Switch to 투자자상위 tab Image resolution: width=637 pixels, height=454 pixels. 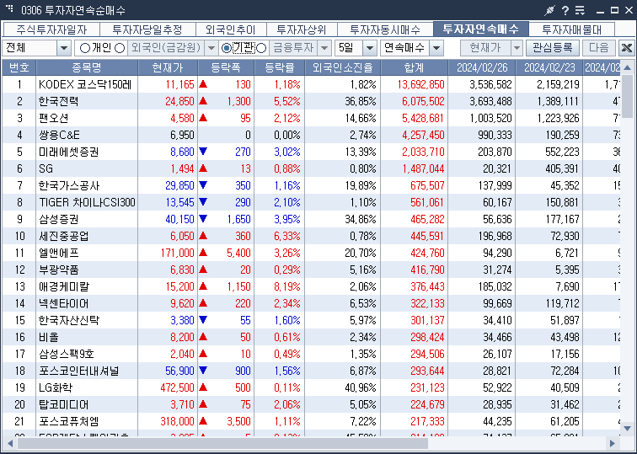coord(302,29)
